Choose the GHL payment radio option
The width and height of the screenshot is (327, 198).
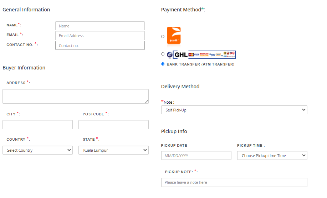163,54
